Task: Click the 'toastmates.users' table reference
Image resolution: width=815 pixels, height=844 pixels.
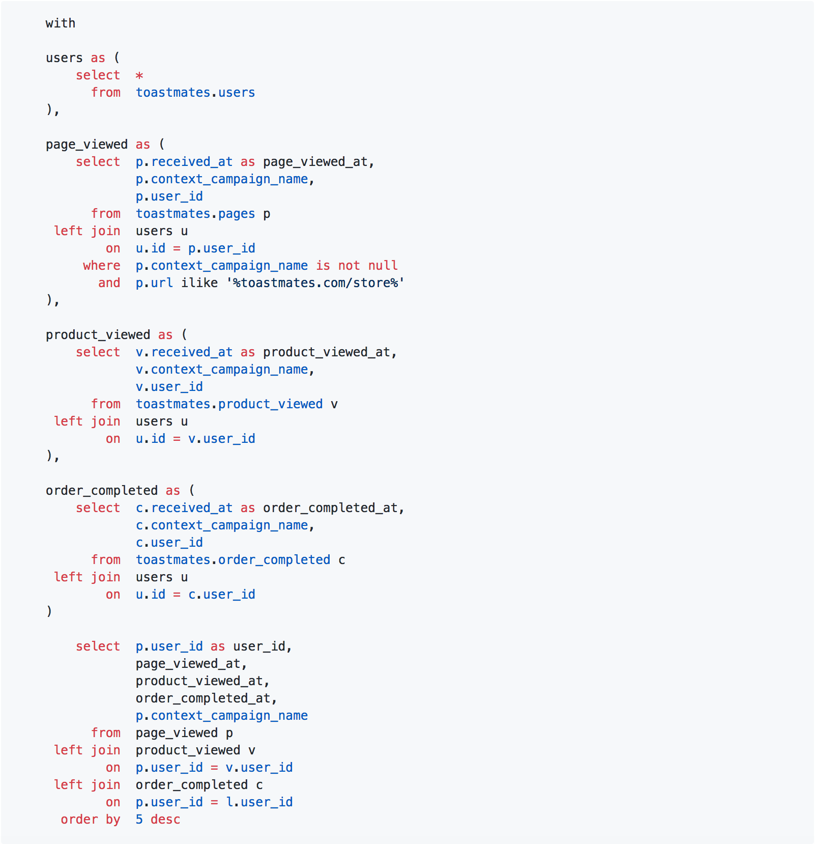Action: click(195, 93)
